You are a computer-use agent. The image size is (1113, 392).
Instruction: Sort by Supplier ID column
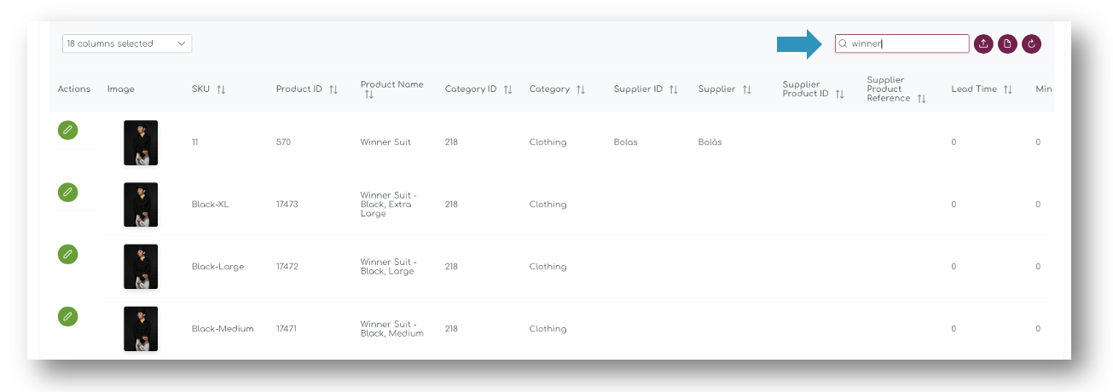(x=673, y=89)
